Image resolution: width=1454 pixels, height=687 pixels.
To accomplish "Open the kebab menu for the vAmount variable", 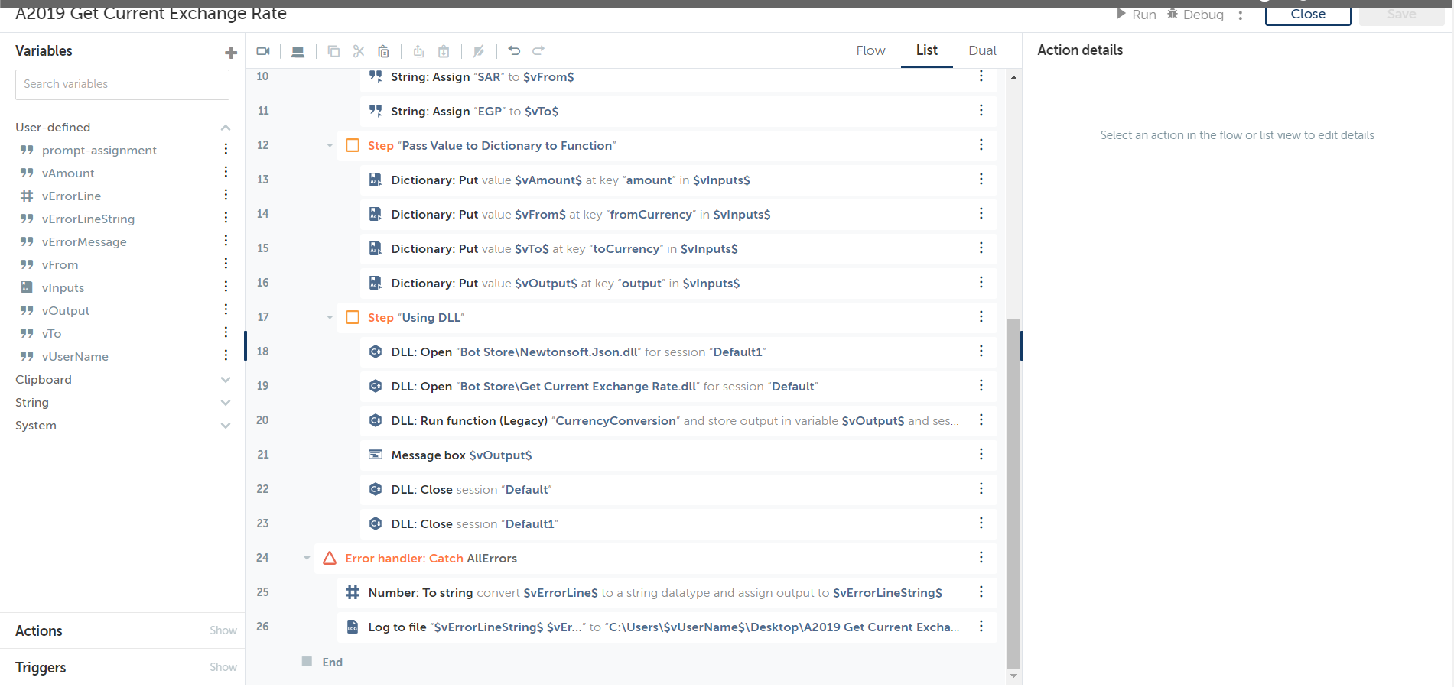I will point(226,173).
